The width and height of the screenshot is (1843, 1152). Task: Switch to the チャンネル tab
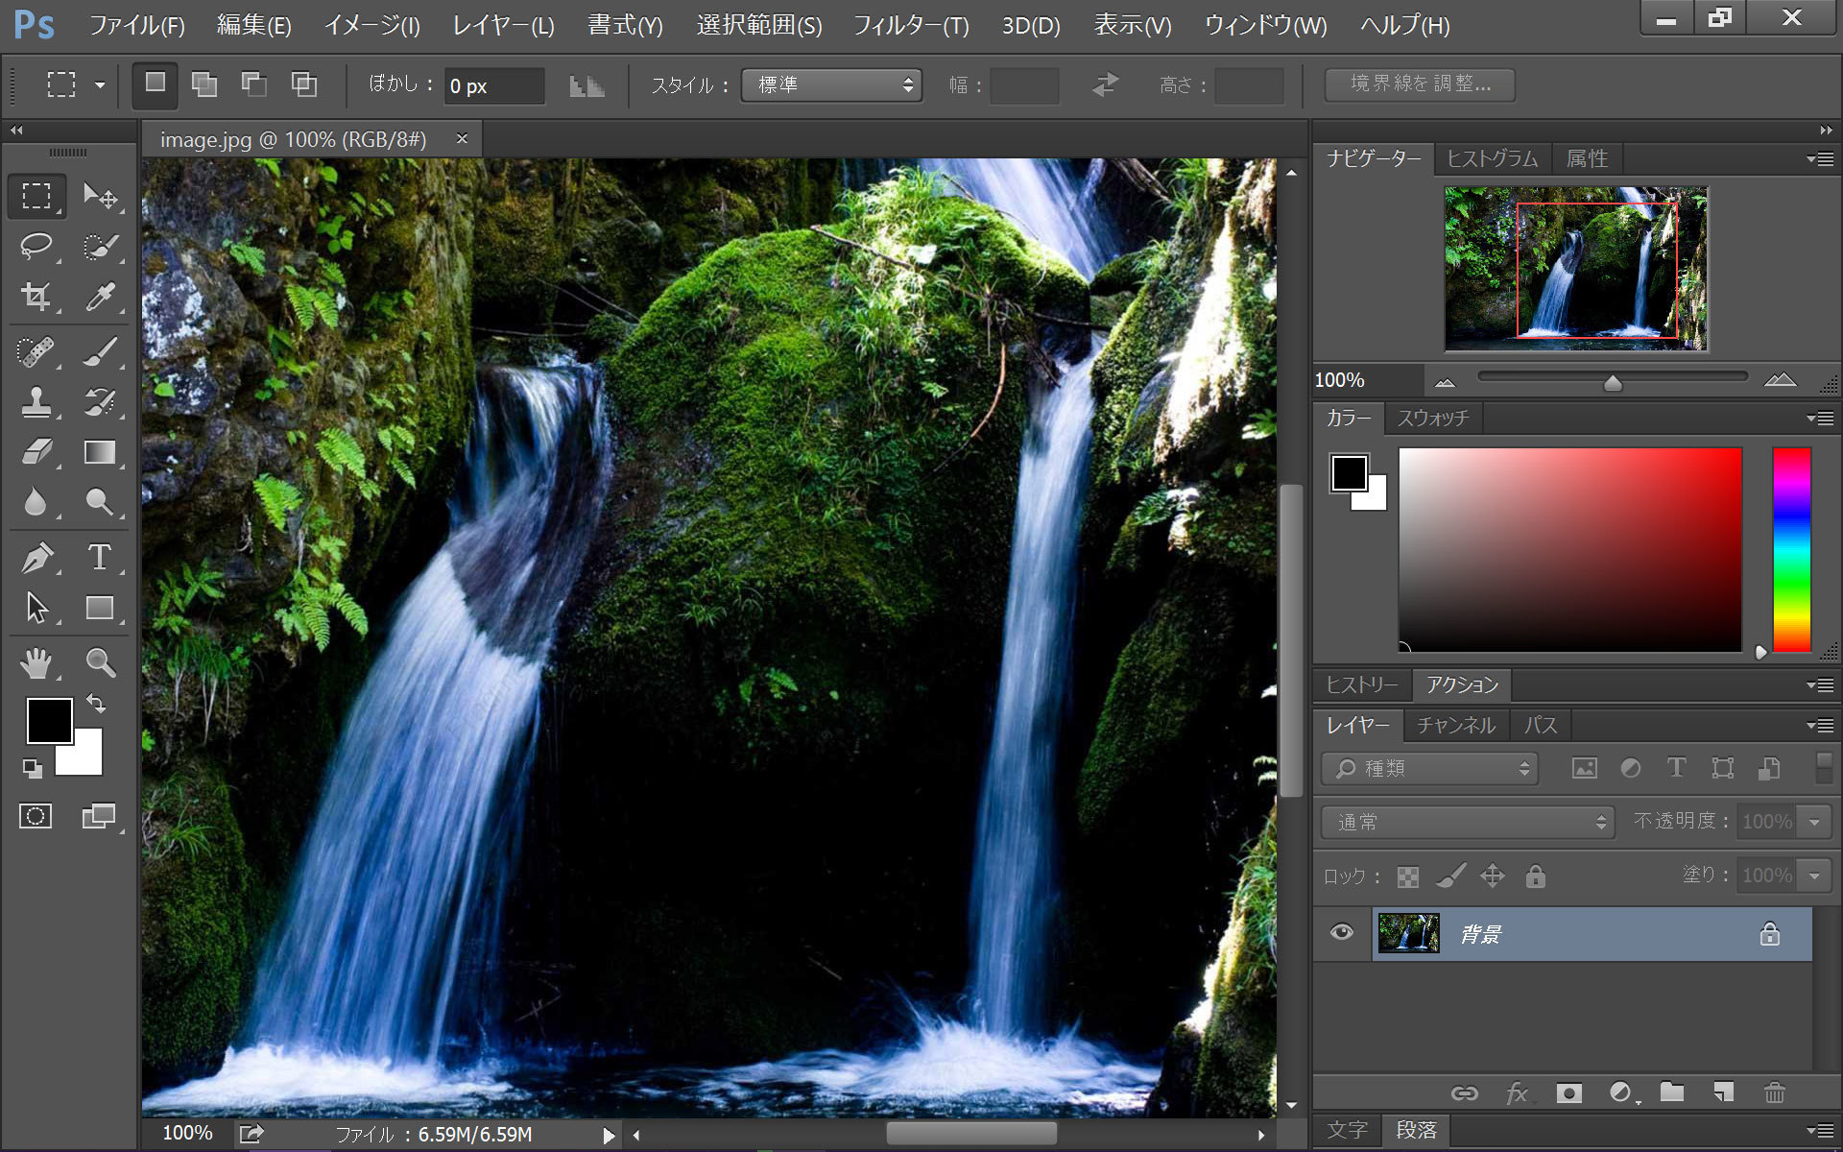(1456, 725)
